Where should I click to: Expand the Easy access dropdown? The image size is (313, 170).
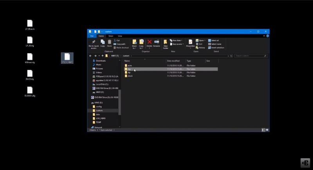[177, 44]
